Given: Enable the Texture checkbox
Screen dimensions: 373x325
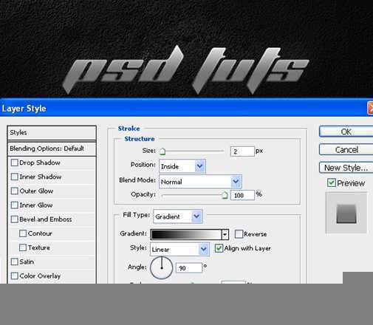Looking at the screenshot, I should 23,247.
